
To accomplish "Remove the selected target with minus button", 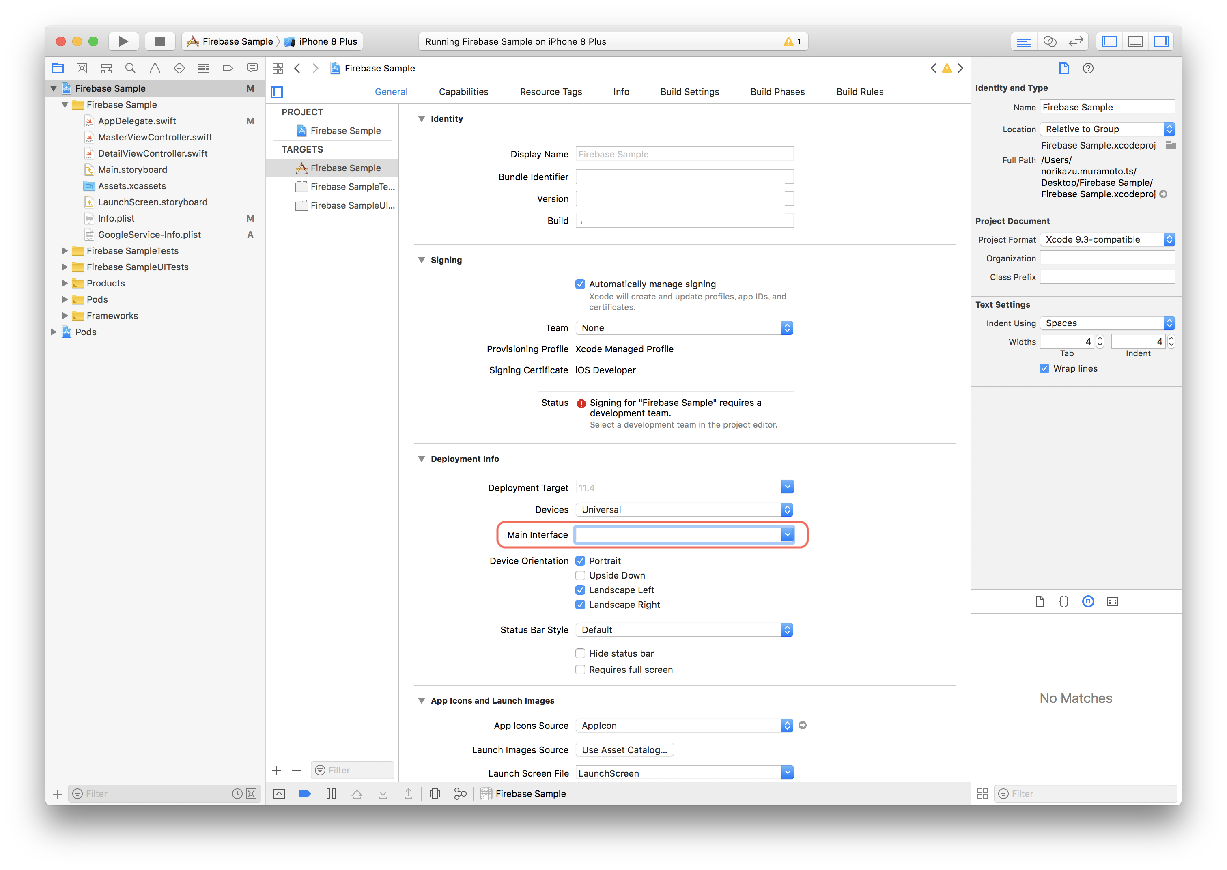I will 297,770.
